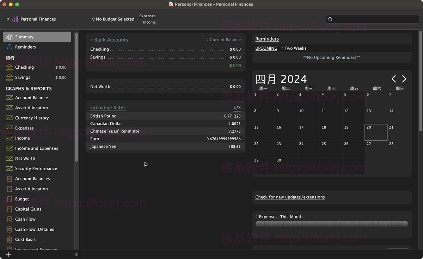Go to previous month in calendar
The height and width of the screenshot is (259, 423).
click(x=394, y=79)
